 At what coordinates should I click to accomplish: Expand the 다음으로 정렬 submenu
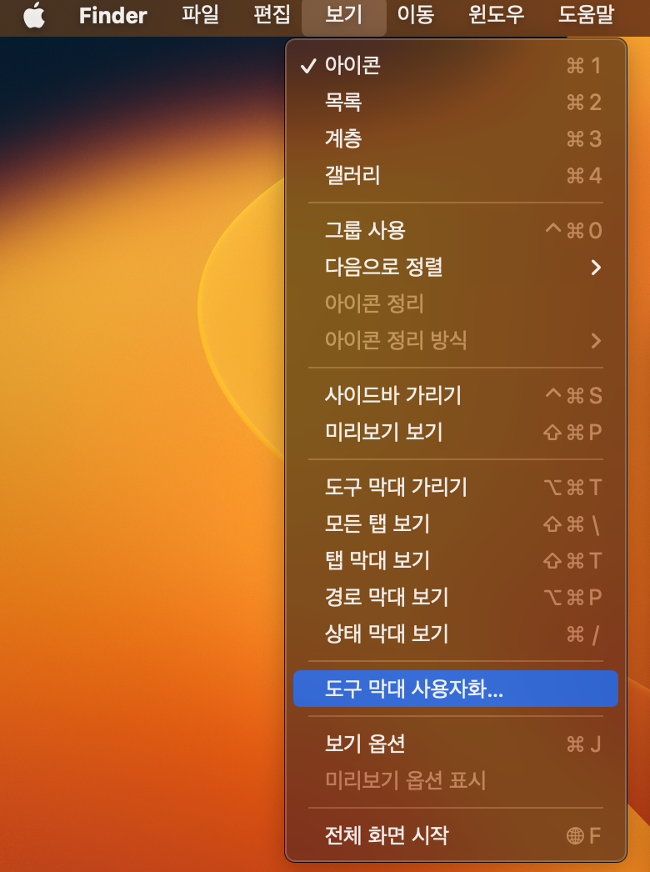tap(455, 267)
